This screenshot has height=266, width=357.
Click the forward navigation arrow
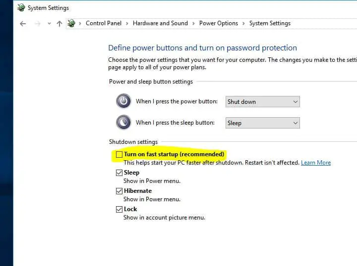37,23
